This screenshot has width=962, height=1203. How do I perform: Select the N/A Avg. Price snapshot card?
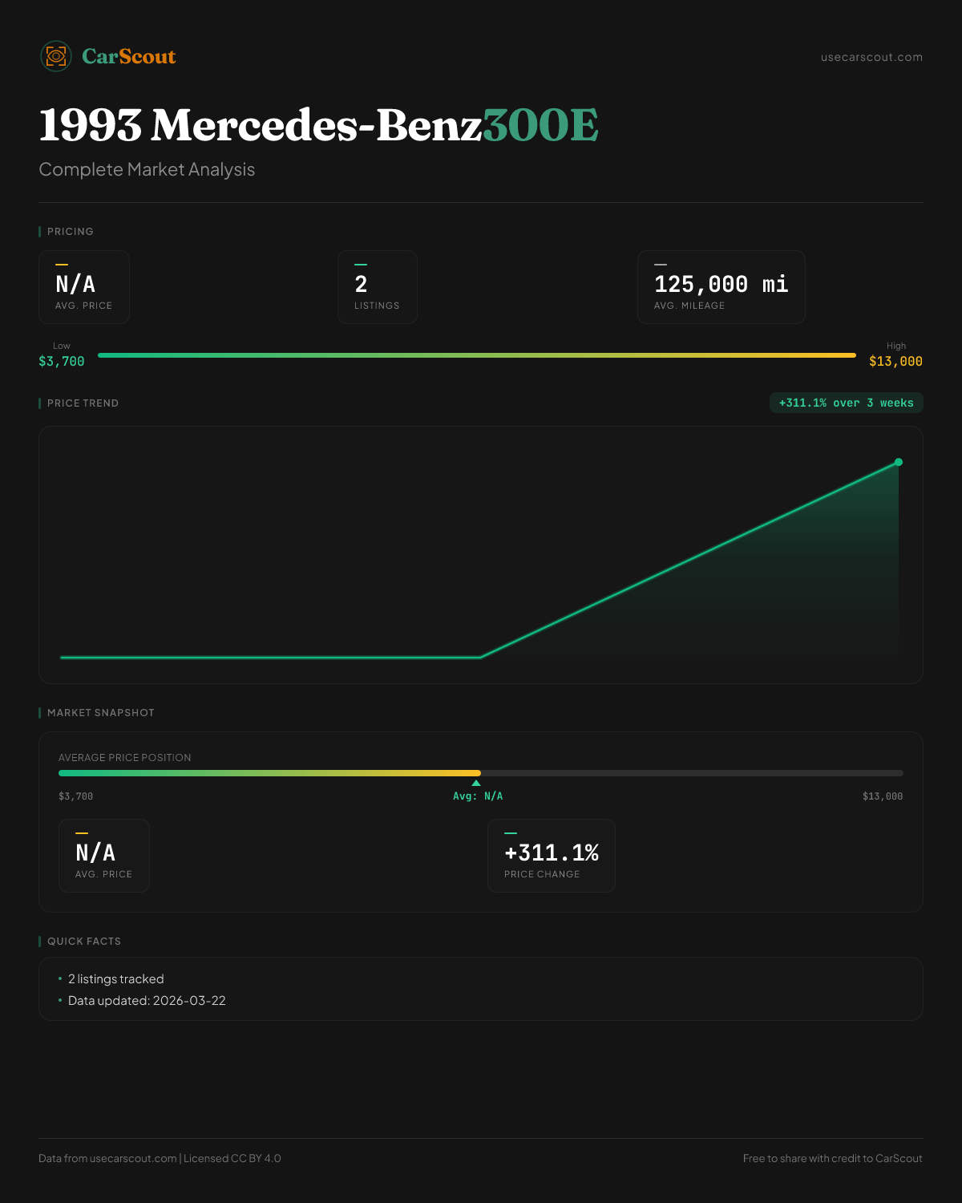click(104, 856)
